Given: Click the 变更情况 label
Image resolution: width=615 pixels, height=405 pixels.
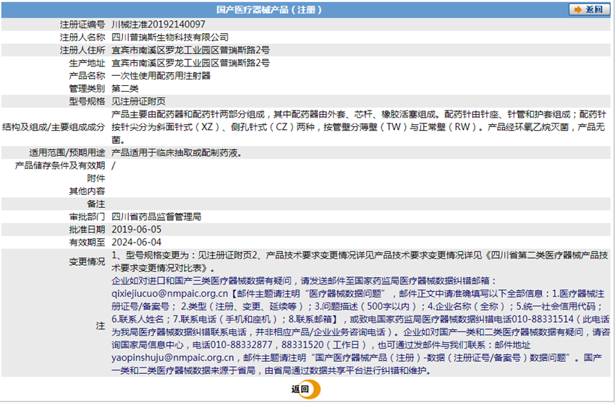Looking at the screenshot, I should (x=87, y=261).
